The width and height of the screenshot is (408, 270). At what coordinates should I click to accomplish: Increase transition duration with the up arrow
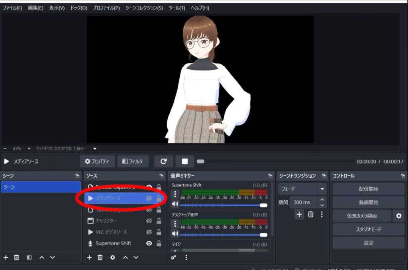(322, 200)
